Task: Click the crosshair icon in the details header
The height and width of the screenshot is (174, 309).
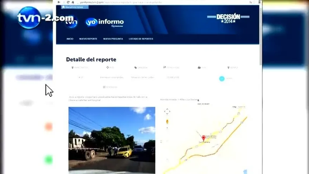Action: [107, 67]
